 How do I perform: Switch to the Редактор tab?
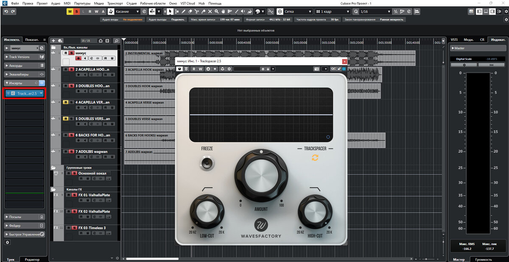click(x=32, y=259)
